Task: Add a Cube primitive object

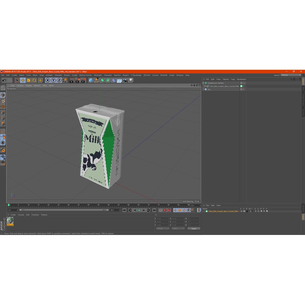Action: 91,80
